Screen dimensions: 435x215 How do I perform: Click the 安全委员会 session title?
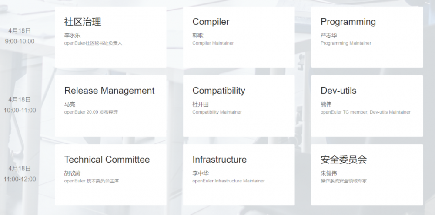[x=344, y=160]
